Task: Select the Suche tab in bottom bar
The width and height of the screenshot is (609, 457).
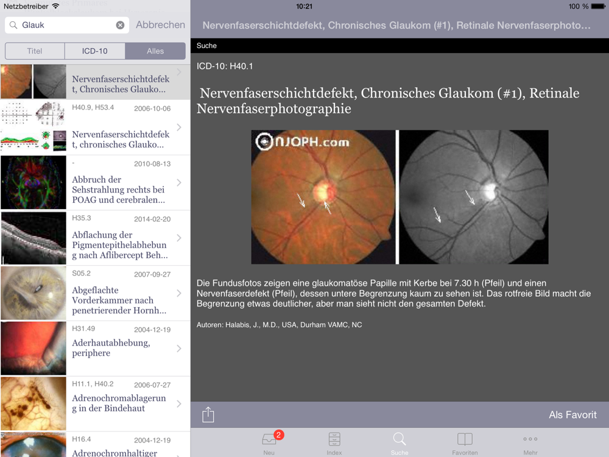Action: (400, 444)
